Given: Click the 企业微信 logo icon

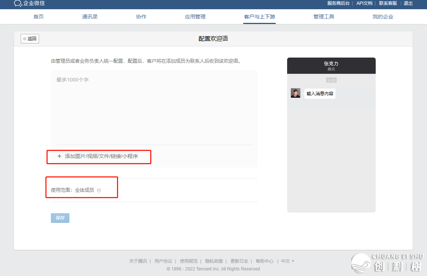Looking at the screenshot, I should 18,4.
